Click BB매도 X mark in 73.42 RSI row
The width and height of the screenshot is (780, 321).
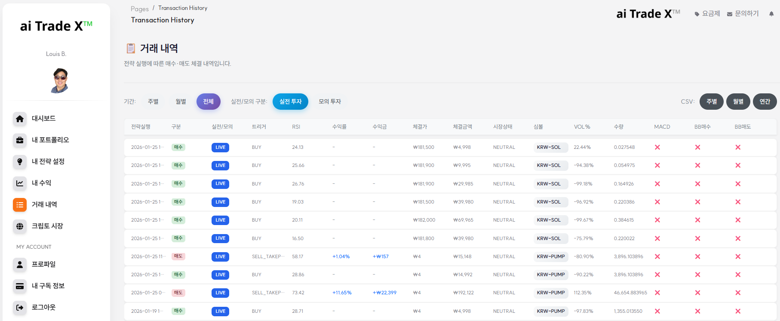click(738, 293)
